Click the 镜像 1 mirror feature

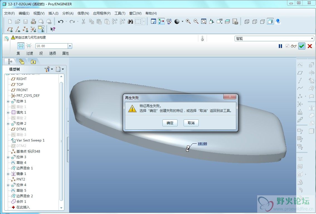[19, 174]
